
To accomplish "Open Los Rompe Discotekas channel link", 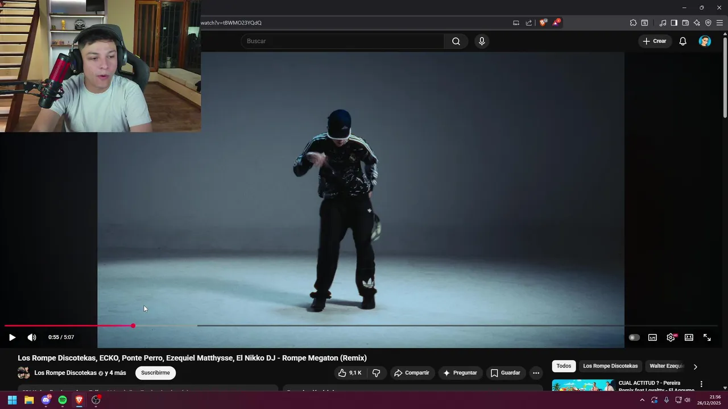I will tap(65, 373).
